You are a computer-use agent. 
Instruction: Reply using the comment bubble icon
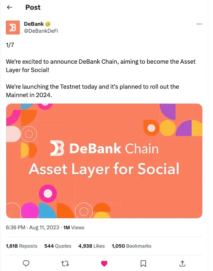[26, 264]
